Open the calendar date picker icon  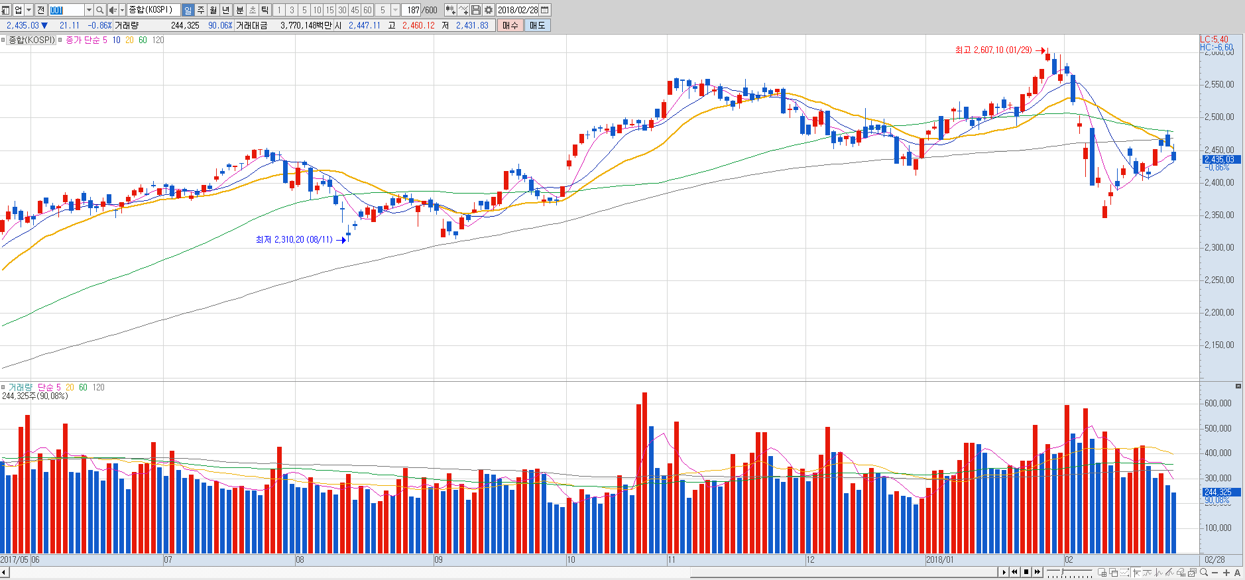[x=545, y=10]
